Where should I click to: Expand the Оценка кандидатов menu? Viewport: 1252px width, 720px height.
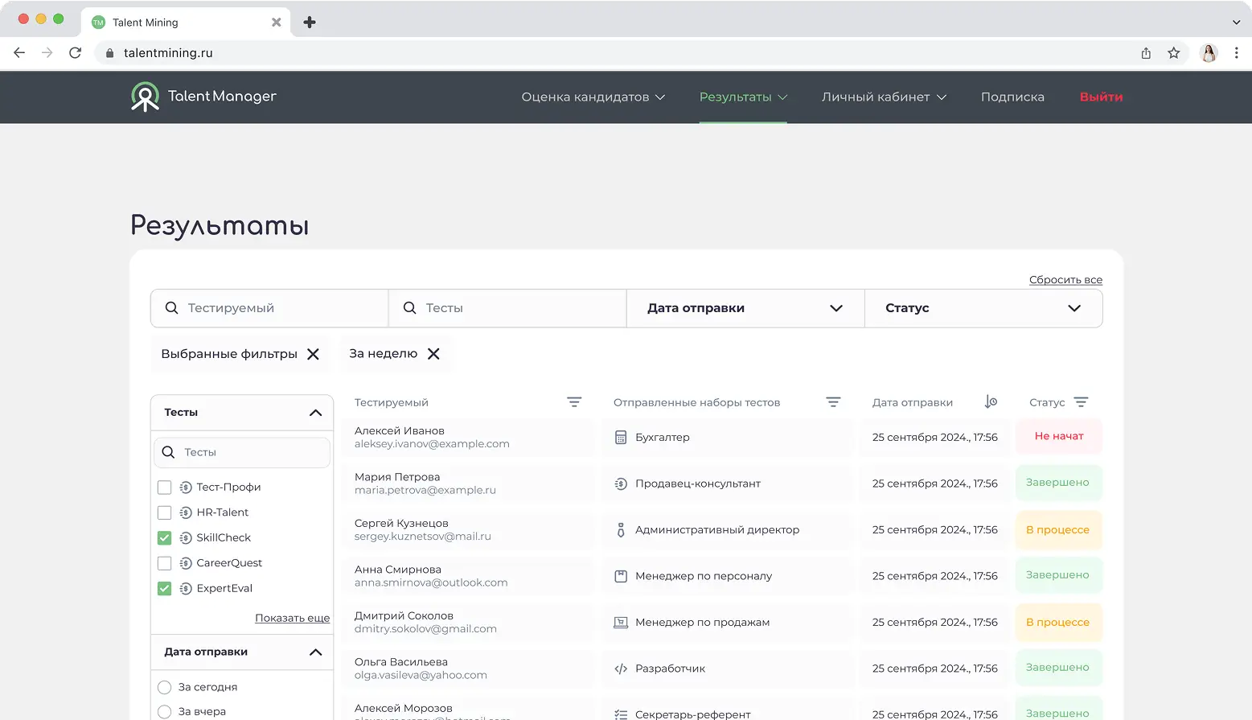click(593, 97)
